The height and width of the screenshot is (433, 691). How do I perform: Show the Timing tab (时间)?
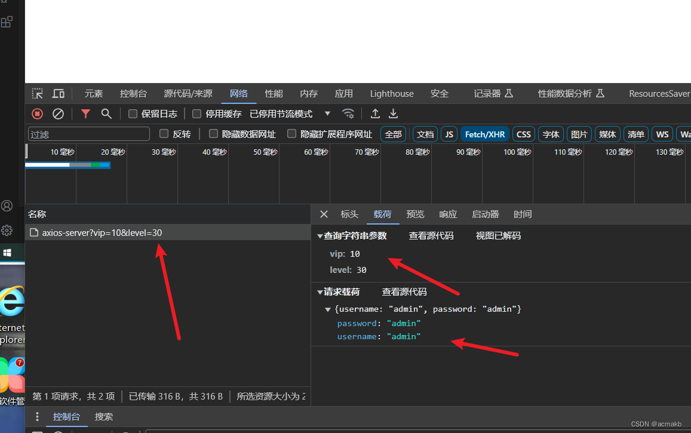click(x=523, y=214)
